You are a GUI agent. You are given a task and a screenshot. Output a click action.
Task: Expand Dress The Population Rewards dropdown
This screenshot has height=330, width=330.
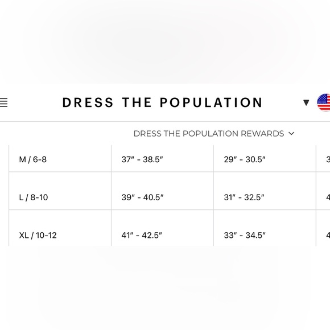click(x=213, y=134)
